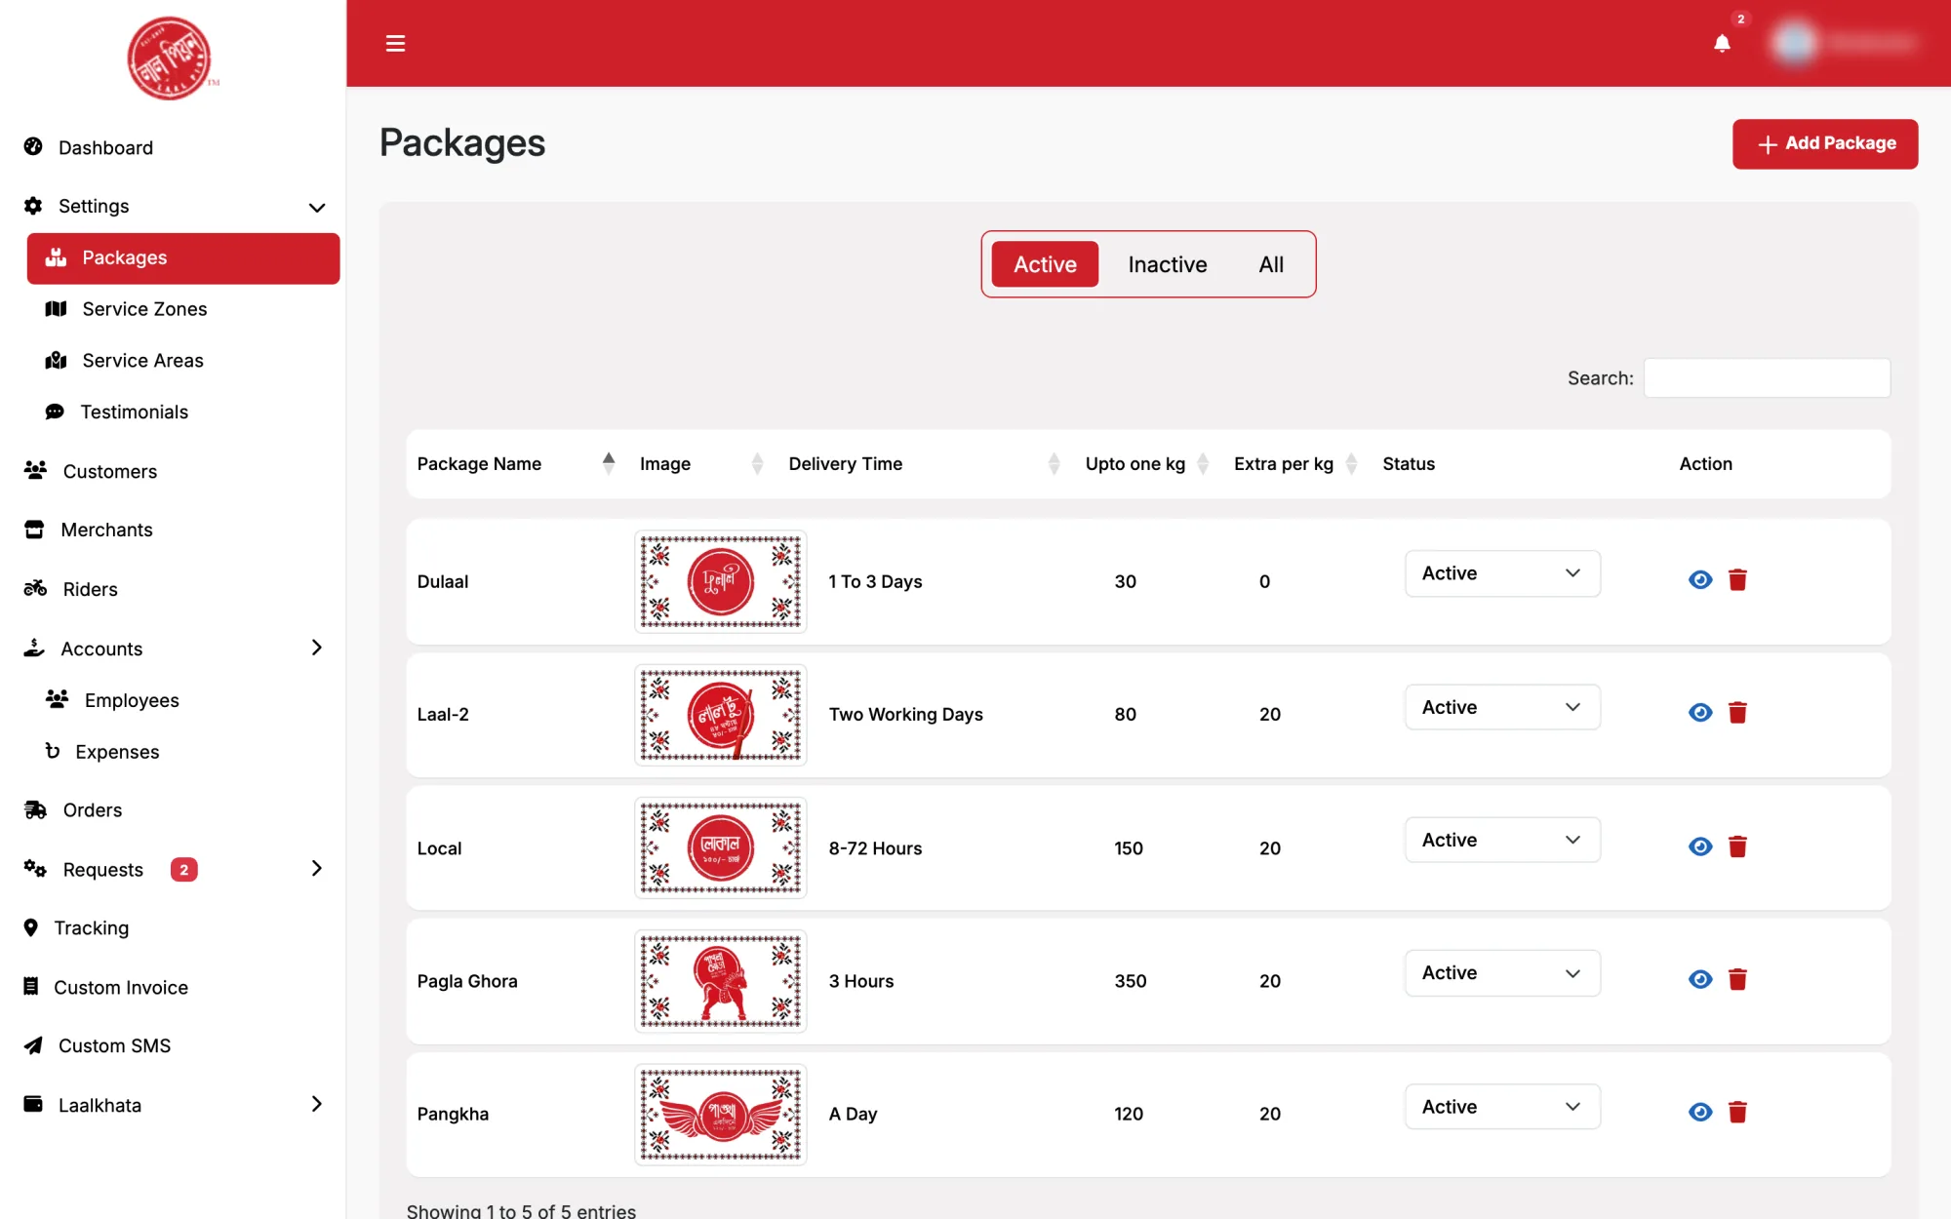This screenshot has height=1219, width=1951.
Task: Click the 8-72 Hours delivery text
Action: (x=875, y=848)
